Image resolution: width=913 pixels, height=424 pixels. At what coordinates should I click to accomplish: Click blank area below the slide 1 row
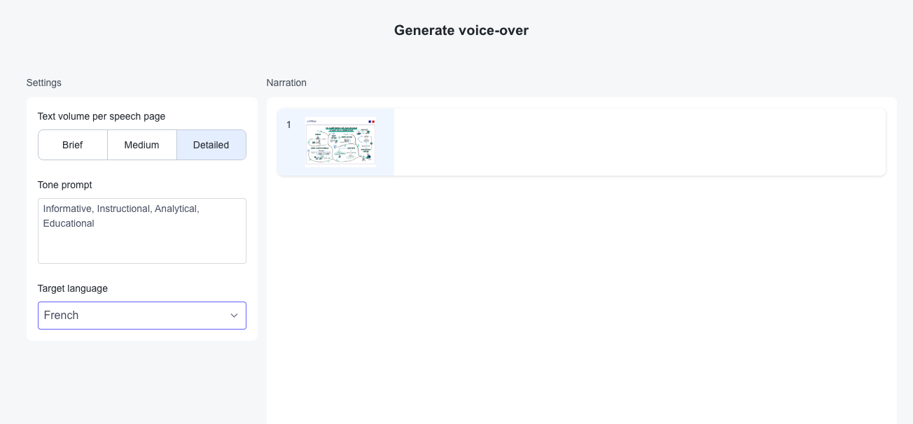click(x=581, y=294)
